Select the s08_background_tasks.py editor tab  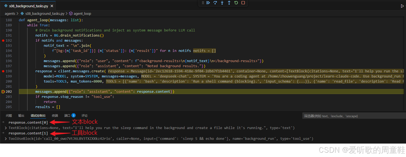click(x=28, y=6)
